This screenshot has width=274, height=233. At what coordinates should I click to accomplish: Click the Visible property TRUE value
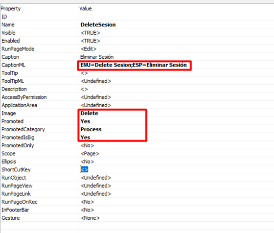[91, 33]
